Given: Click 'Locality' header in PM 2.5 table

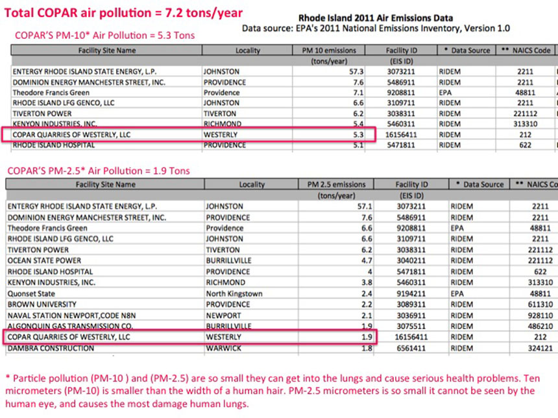Looking at the screenshot, I should click(252, 184).
